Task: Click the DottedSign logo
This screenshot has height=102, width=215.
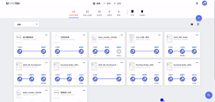Action: click(x=13, y=3)
